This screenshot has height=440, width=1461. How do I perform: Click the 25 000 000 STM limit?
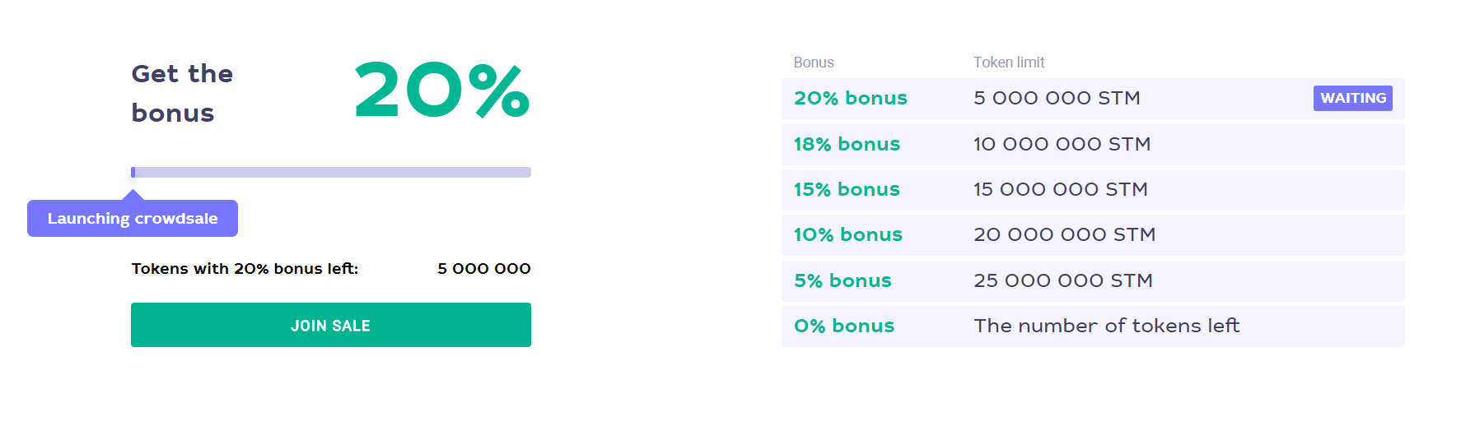[x=1062, y=281]
